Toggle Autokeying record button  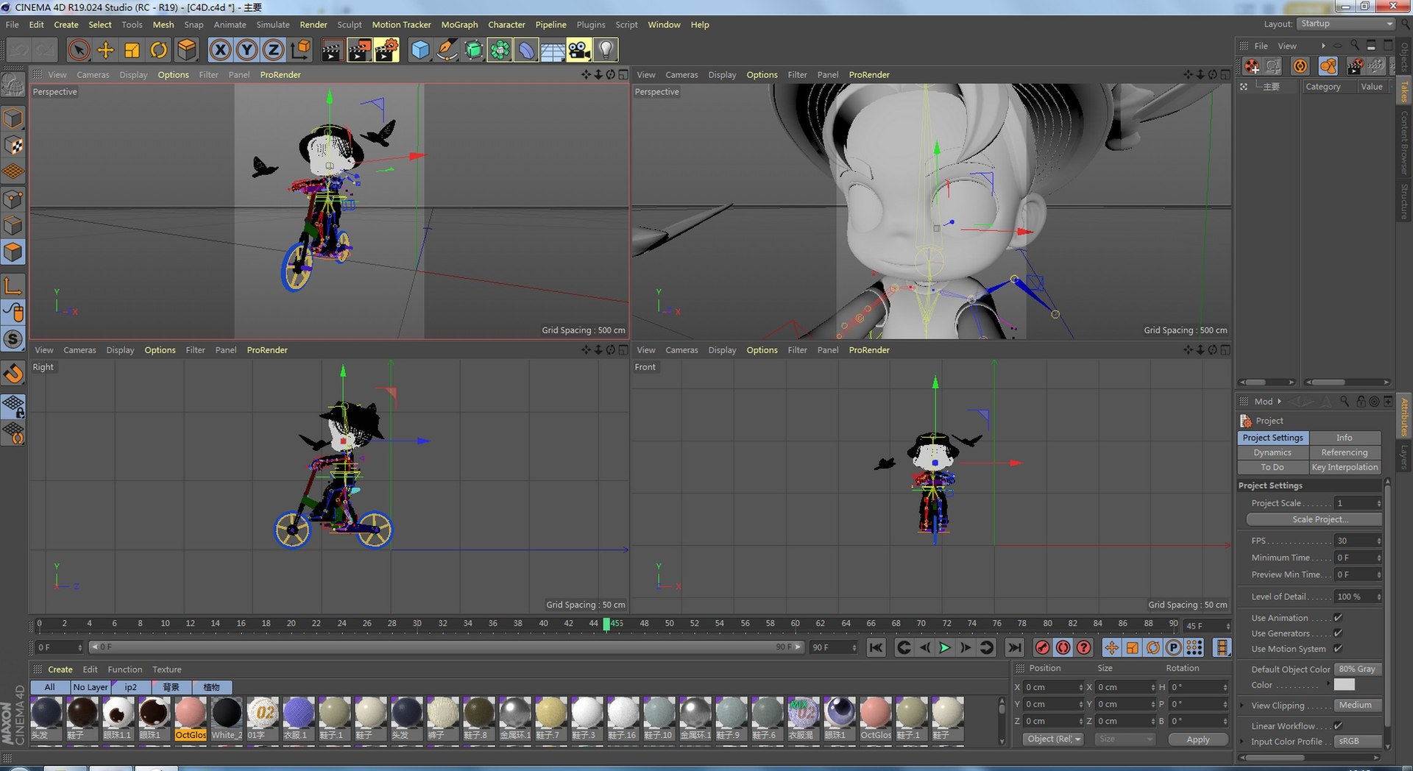point(1063,647)
